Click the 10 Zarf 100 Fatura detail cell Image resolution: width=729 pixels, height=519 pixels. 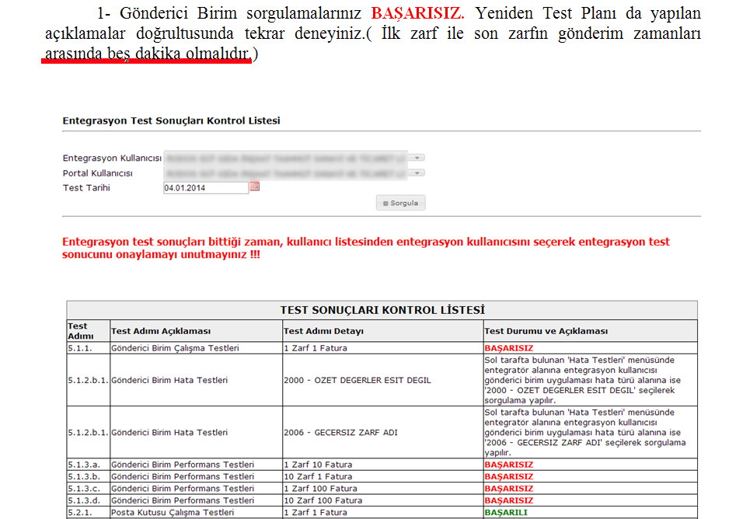323,500
